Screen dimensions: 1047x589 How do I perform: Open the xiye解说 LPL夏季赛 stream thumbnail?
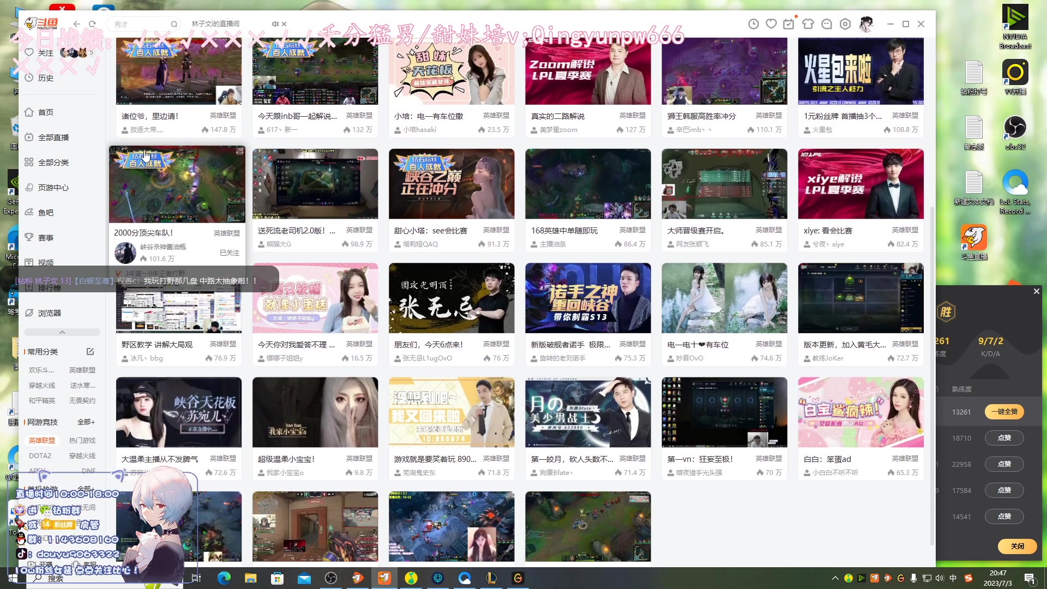[861, 184]
